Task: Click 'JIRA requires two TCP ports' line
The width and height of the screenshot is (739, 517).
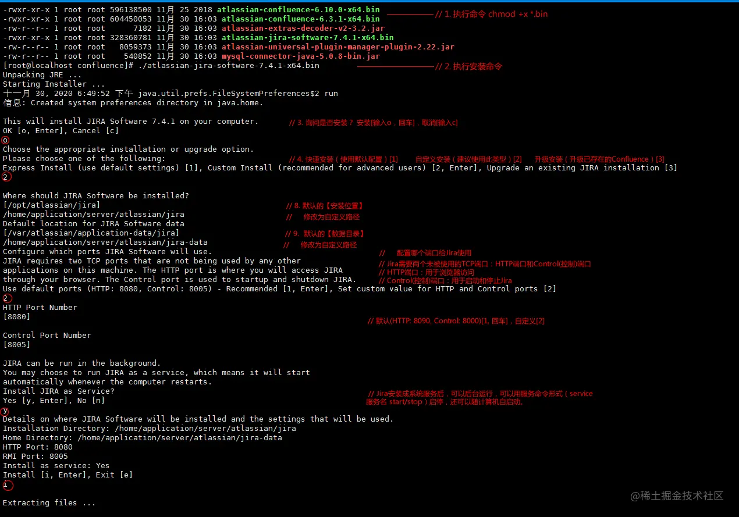Action: coord(151,261)
